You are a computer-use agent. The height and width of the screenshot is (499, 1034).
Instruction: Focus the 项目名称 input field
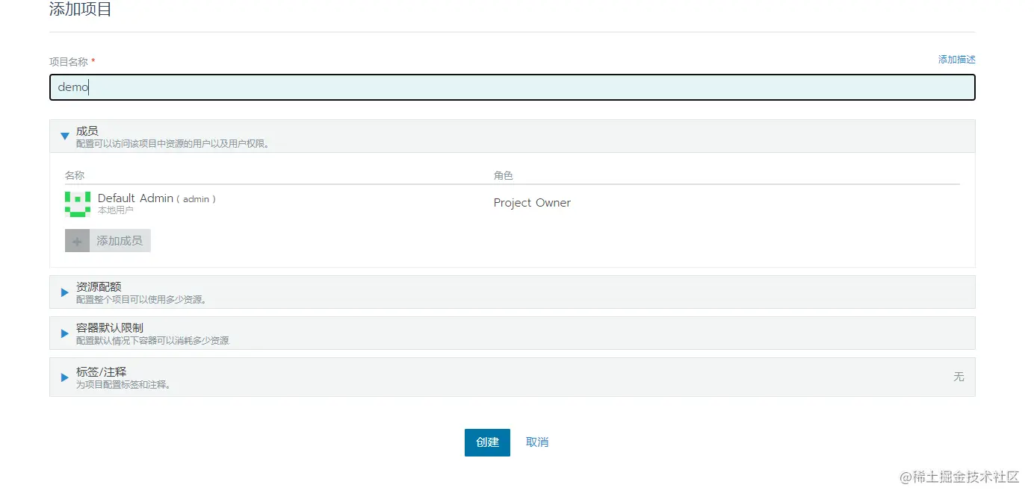pos(512,87)
